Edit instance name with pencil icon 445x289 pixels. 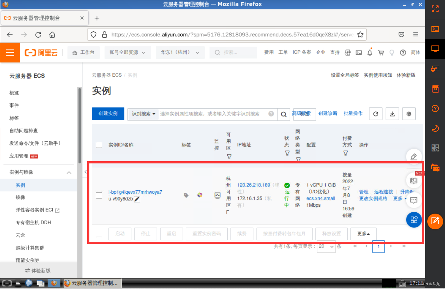[137, 199]
